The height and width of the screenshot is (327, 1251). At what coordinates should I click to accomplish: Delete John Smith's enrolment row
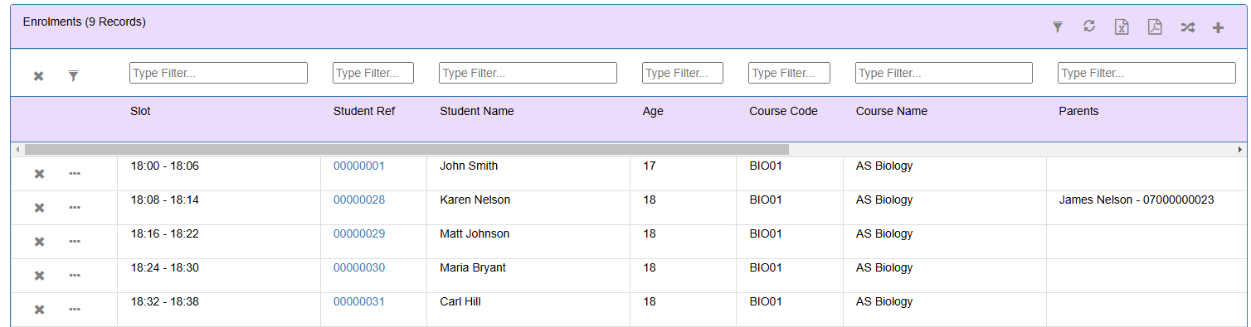[39, 174]
